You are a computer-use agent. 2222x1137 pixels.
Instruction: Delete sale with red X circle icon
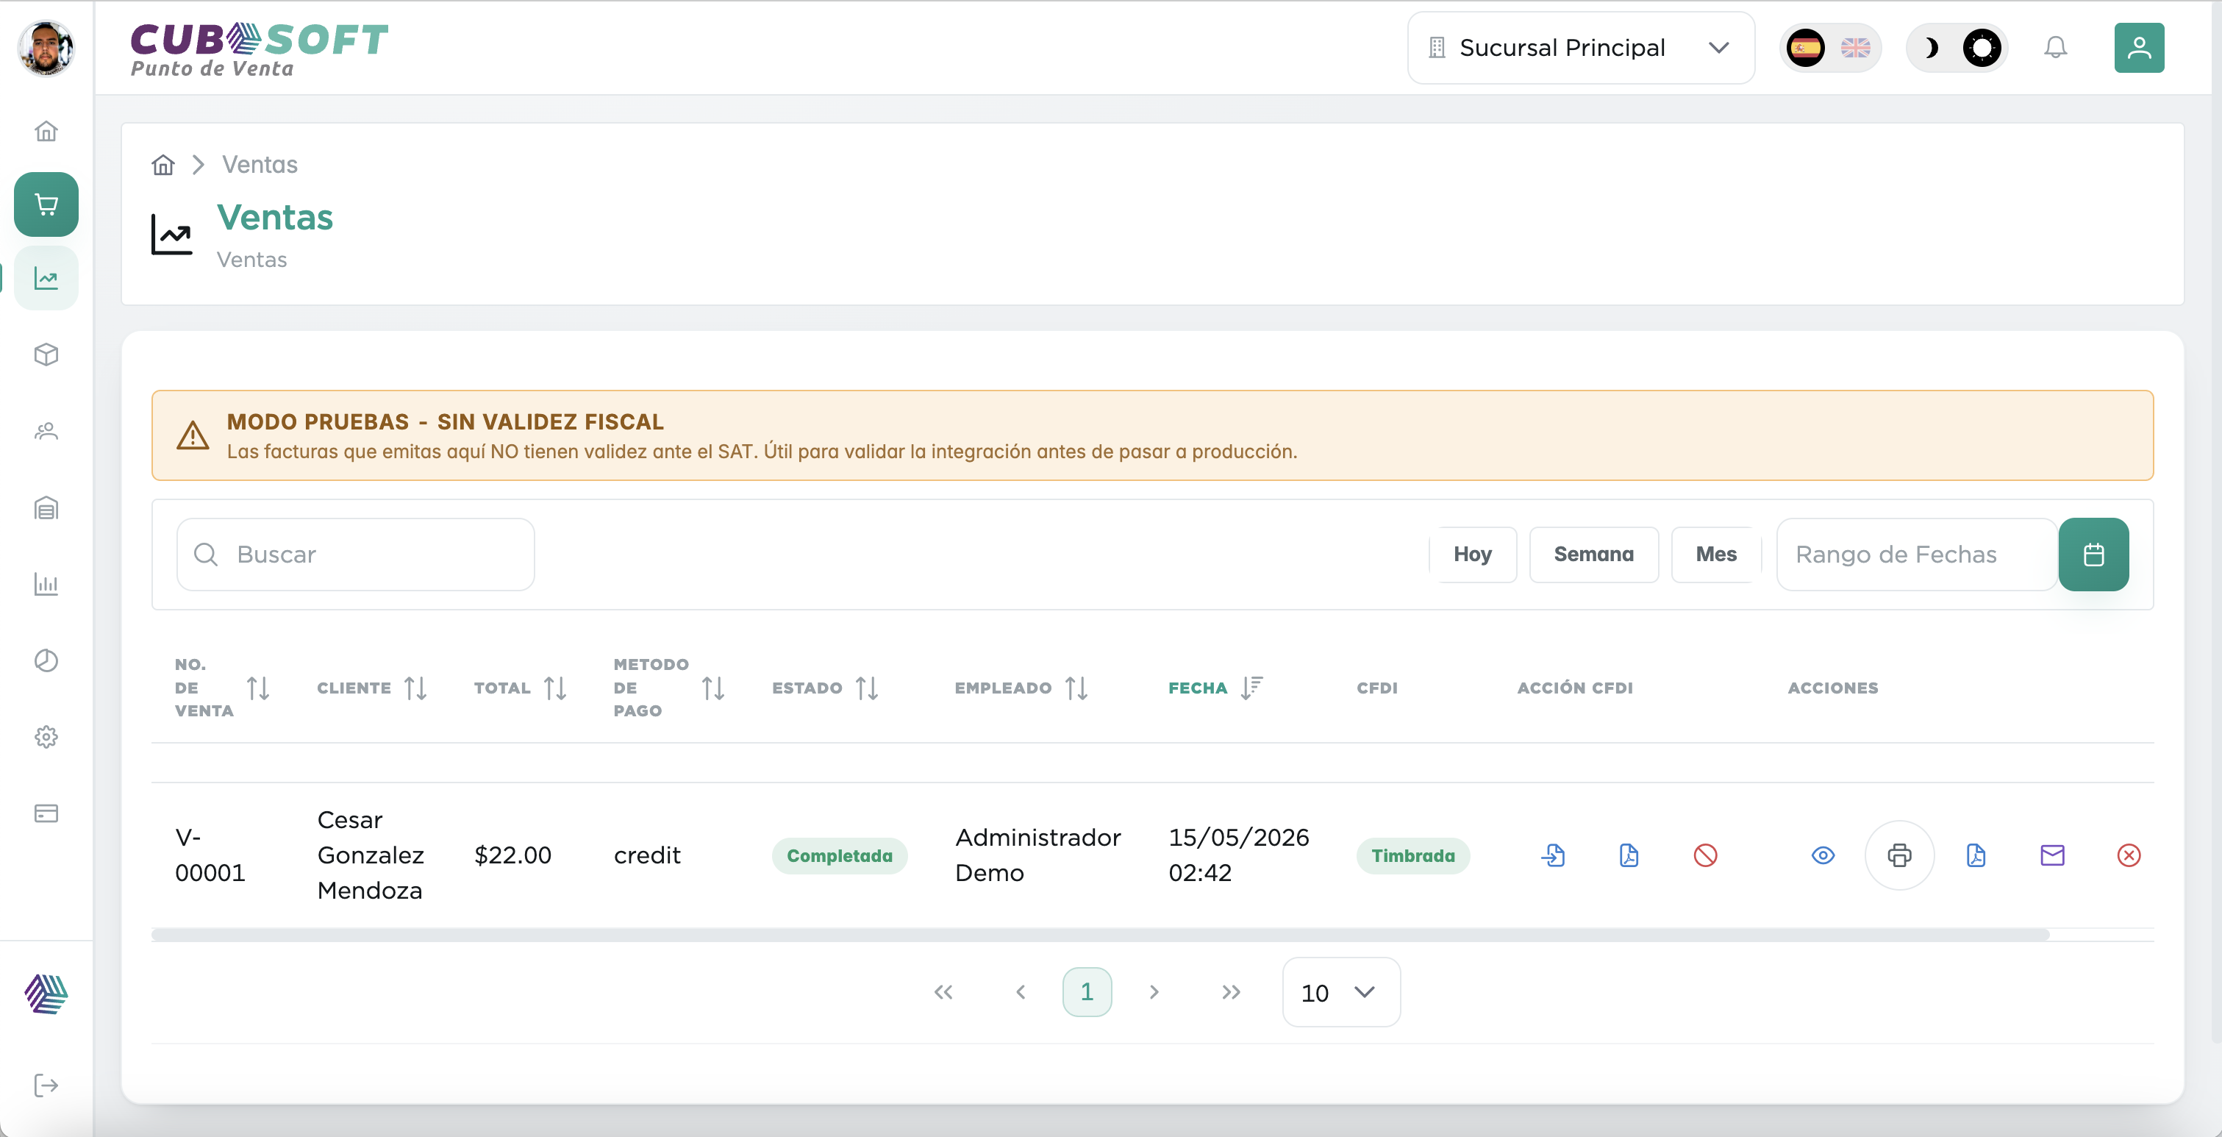point(2128,855)
